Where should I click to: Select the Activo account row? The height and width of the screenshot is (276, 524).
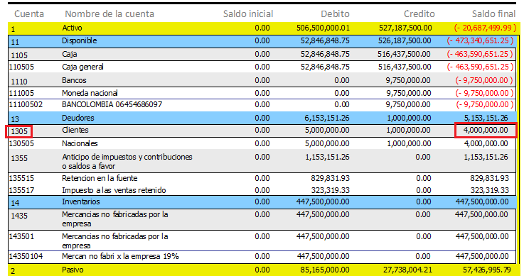[x=262, y=28]
